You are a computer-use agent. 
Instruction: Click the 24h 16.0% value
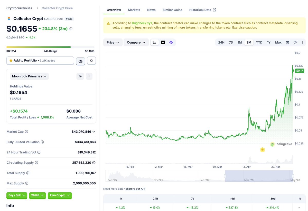coord(155,207)
